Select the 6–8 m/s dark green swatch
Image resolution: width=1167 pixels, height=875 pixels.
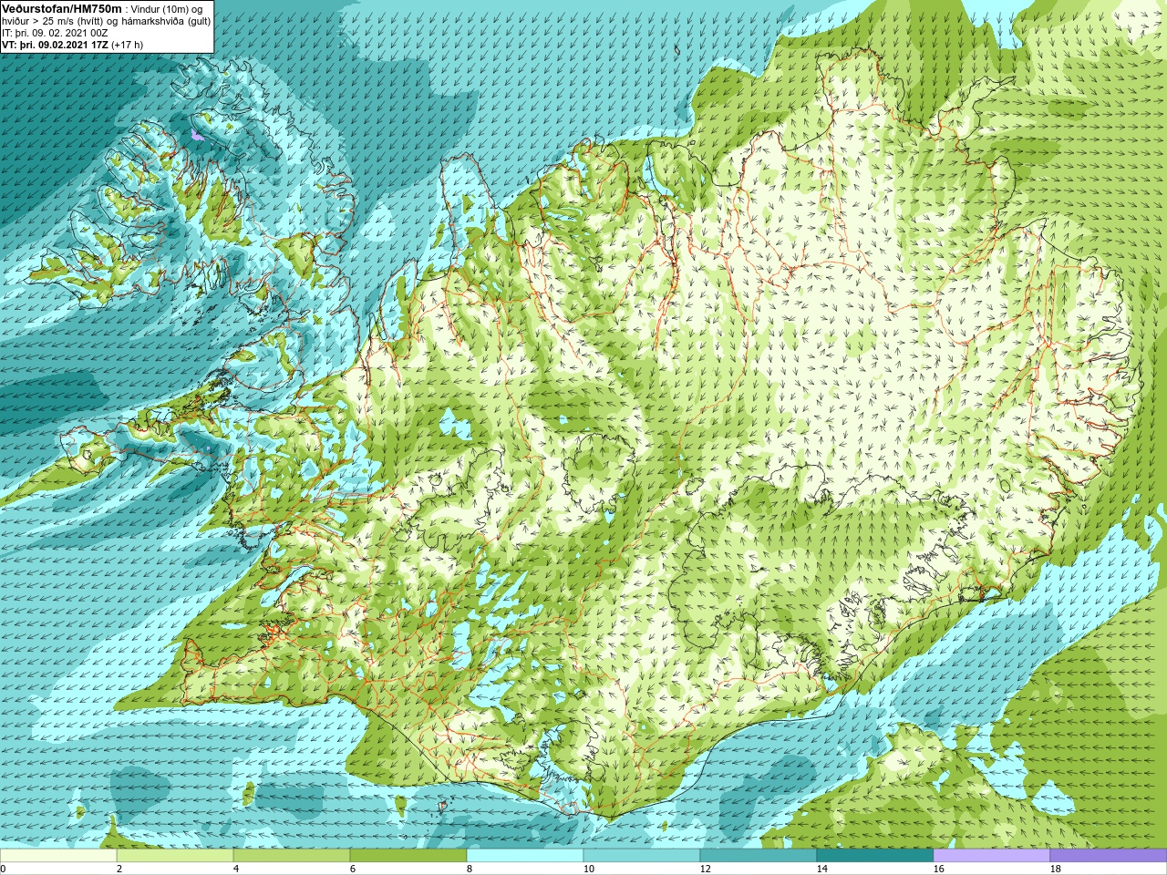coord(408,856)
